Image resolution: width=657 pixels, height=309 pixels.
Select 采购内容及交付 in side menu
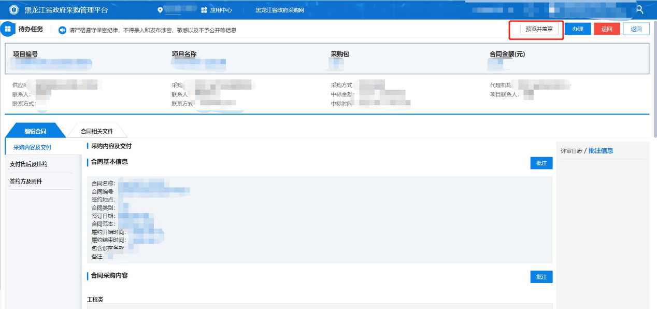[32, 147]
